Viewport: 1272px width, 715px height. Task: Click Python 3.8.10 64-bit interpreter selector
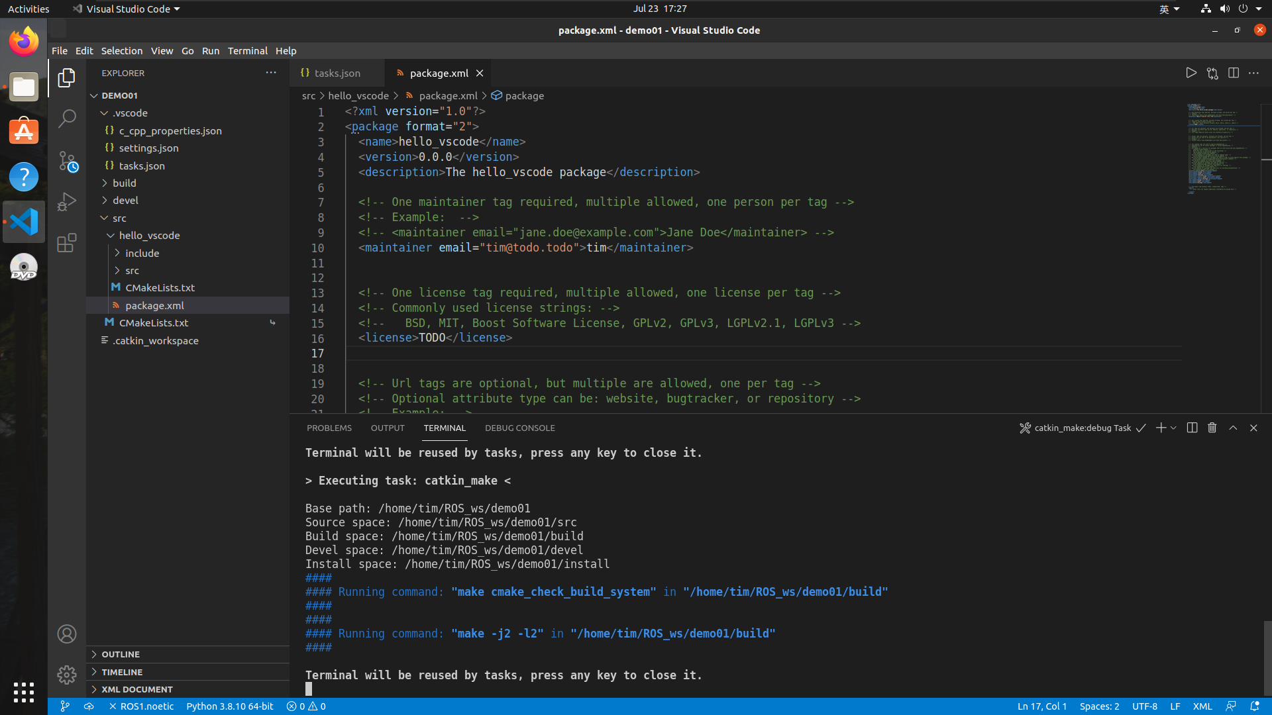[229, 706]
